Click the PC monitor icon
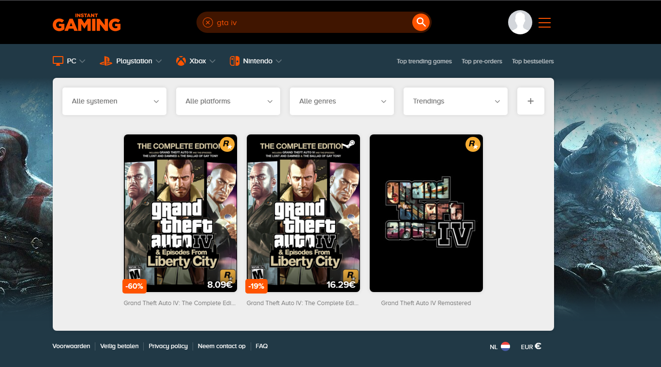The image size is (661, 367). [x=58, y=61]
